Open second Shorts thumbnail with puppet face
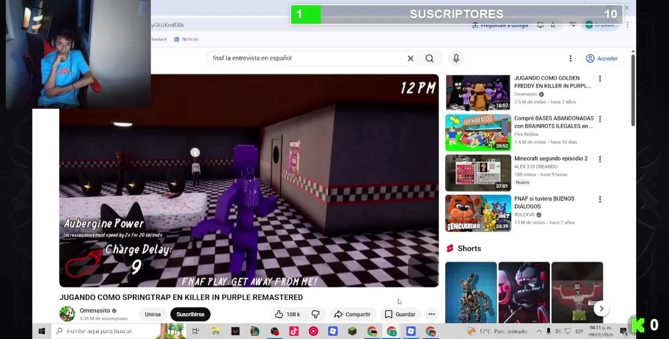This screenshot has height=339, width=669. [524, 292]
